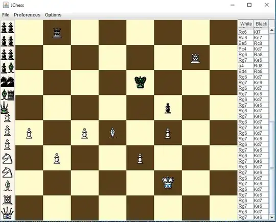
Task: Click the captured white queen icon
Action: tap(7, 213)
